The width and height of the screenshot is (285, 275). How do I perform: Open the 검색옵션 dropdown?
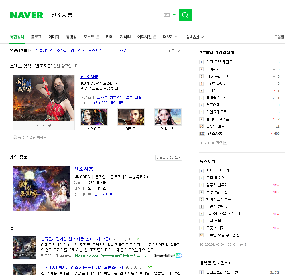[x=195, y=37]
